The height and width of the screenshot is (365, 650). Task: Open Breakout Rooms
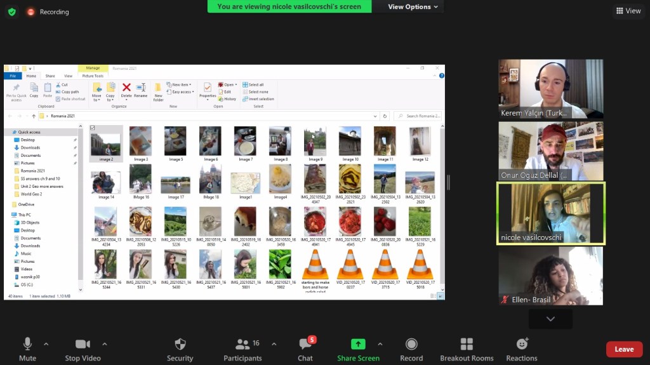[x=467, y=344]
